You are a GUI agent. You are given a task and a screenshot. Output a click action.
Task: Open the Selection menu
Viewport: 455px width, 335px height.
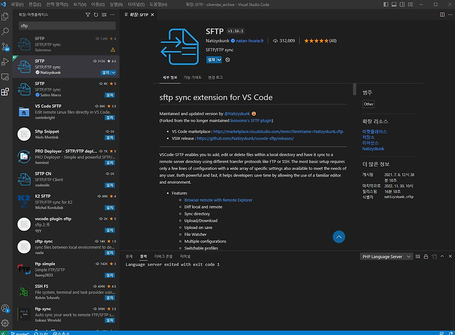coord(57,4)
